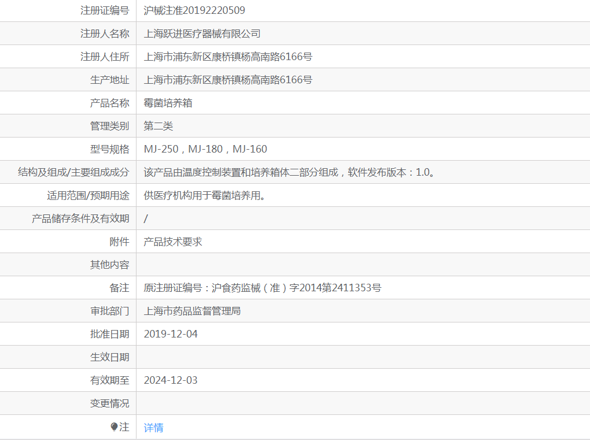
Task: Click the management category value 第二类
Action: 158,127
